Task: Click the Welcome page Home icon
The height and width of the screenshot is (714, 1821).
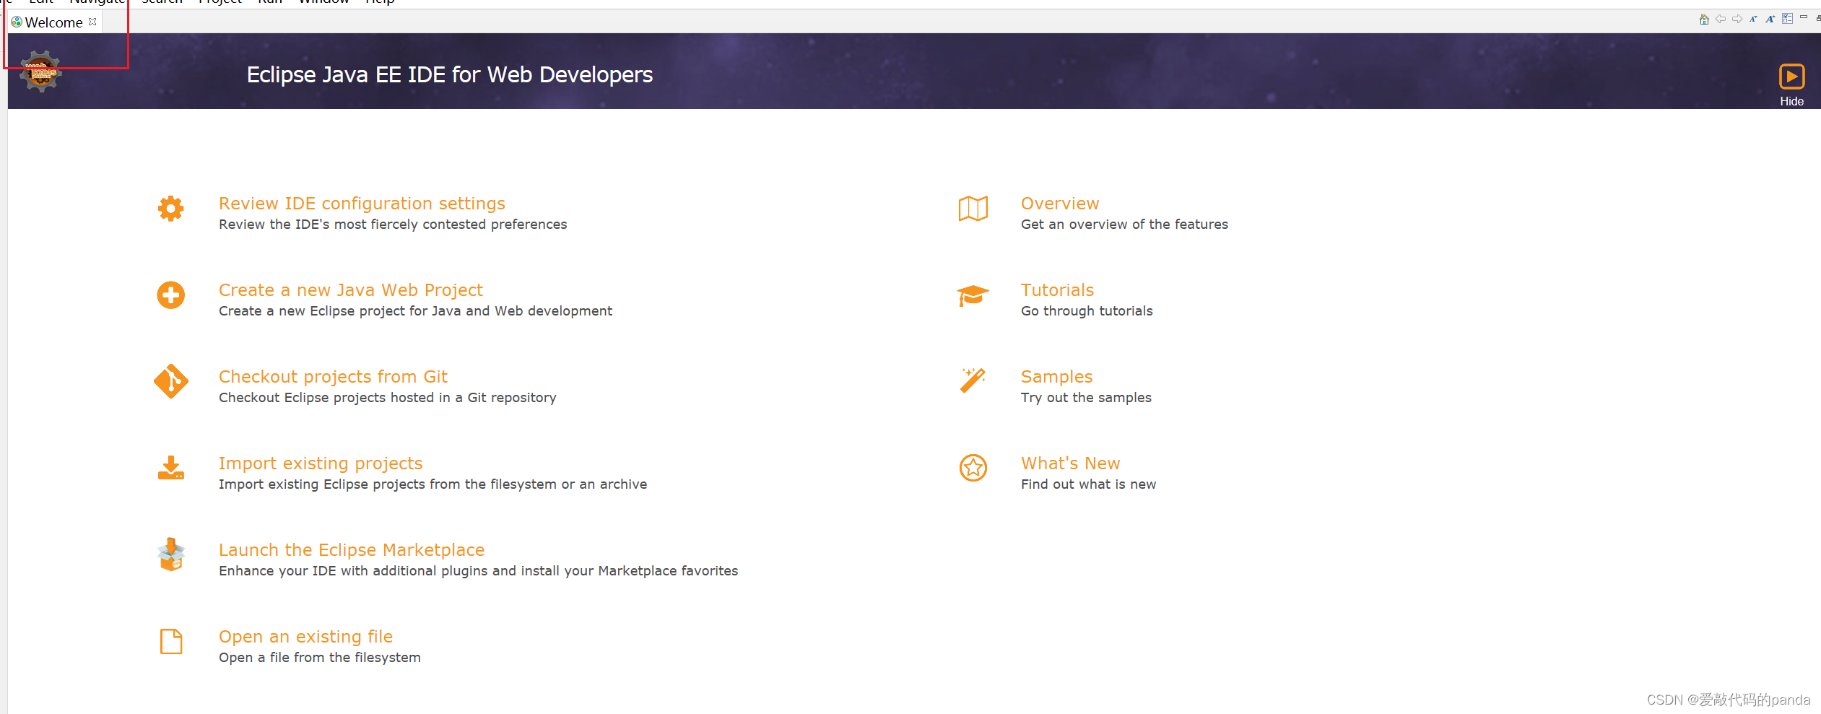Action: point(1704,19)
